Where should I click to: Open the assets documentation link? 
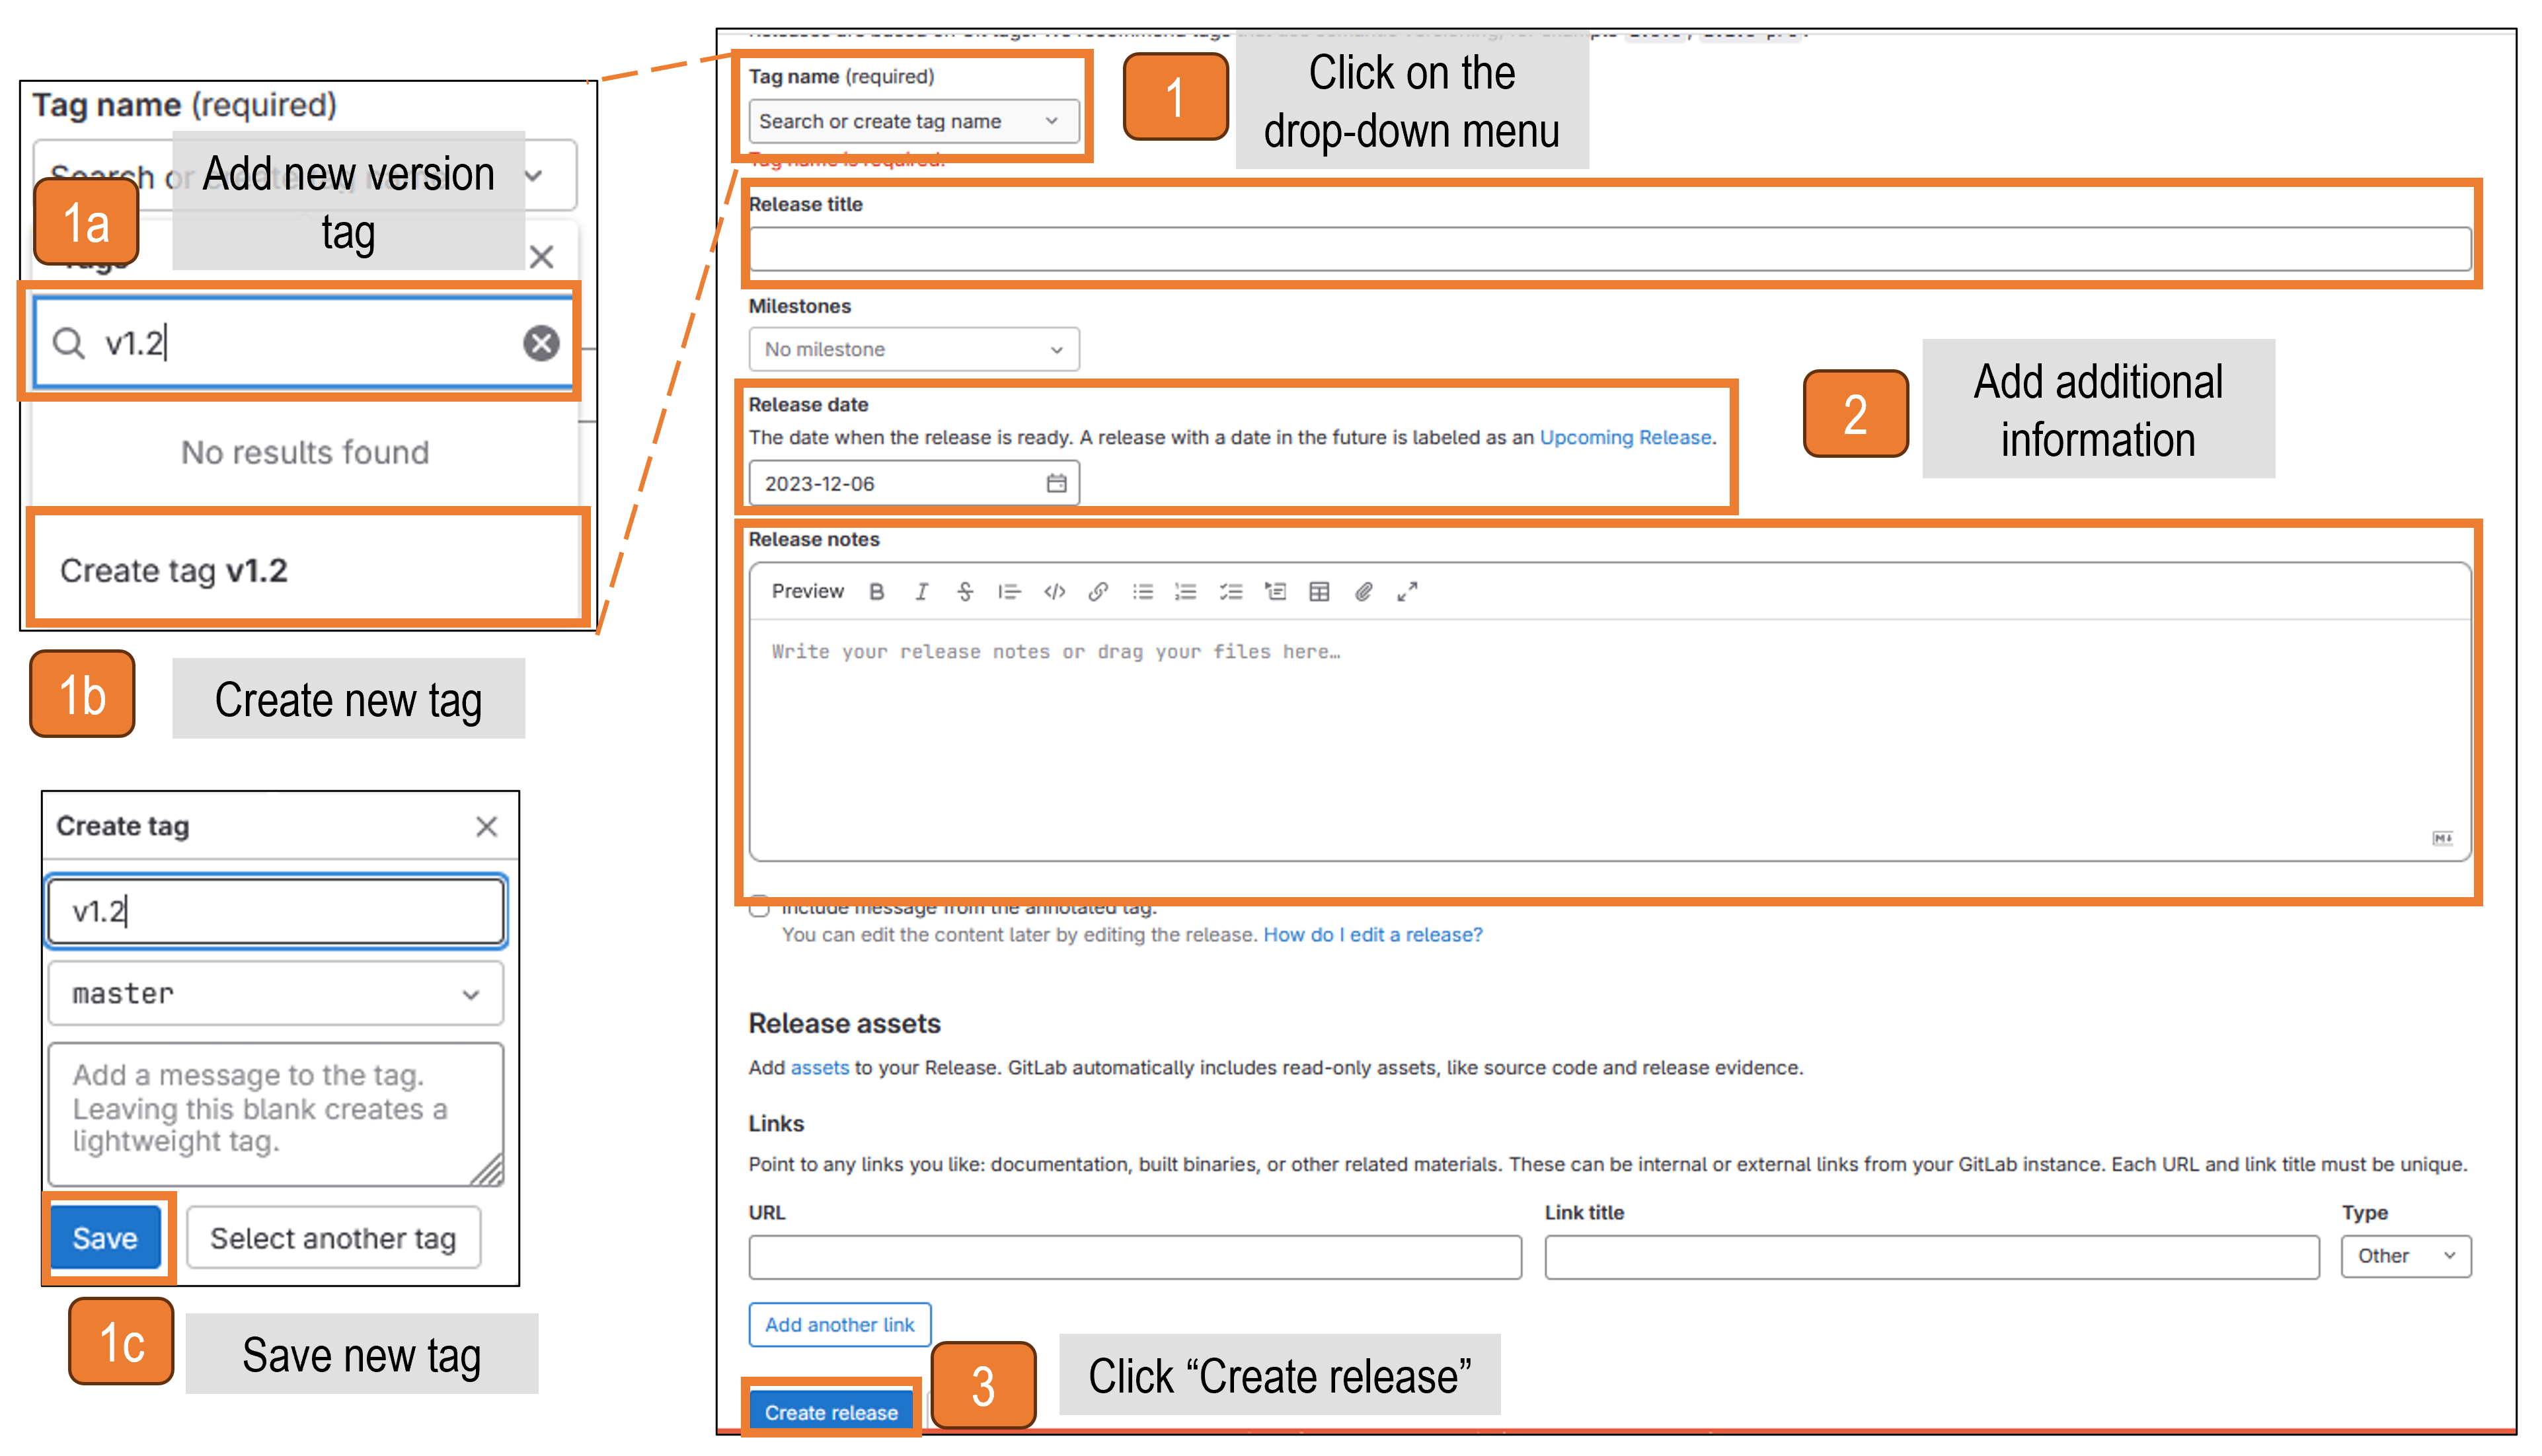coord(820,1067)
